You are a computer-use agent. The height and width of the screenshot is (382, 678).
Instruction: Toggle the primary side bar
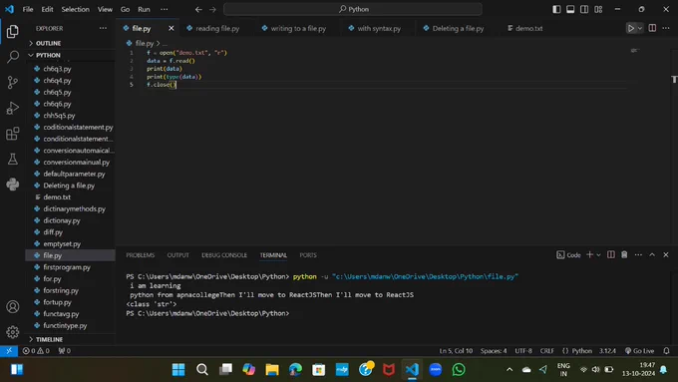tap(556, 9)
